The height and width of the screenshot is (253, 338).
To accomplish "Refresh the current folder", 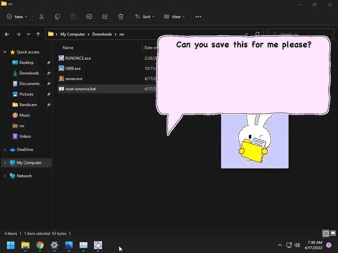I will (257, 34).
